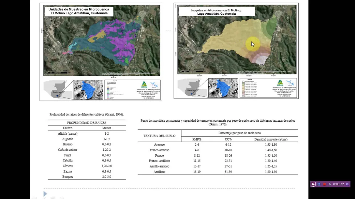Click the '1,30-1,40' density value

271,161
